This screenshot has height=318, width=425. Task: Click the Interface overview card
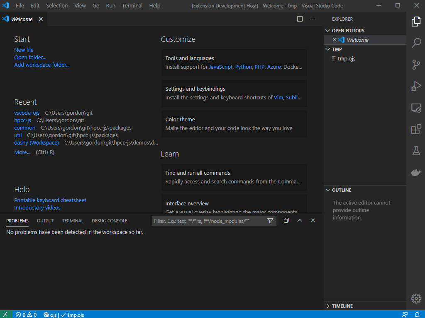coord(234,204)
